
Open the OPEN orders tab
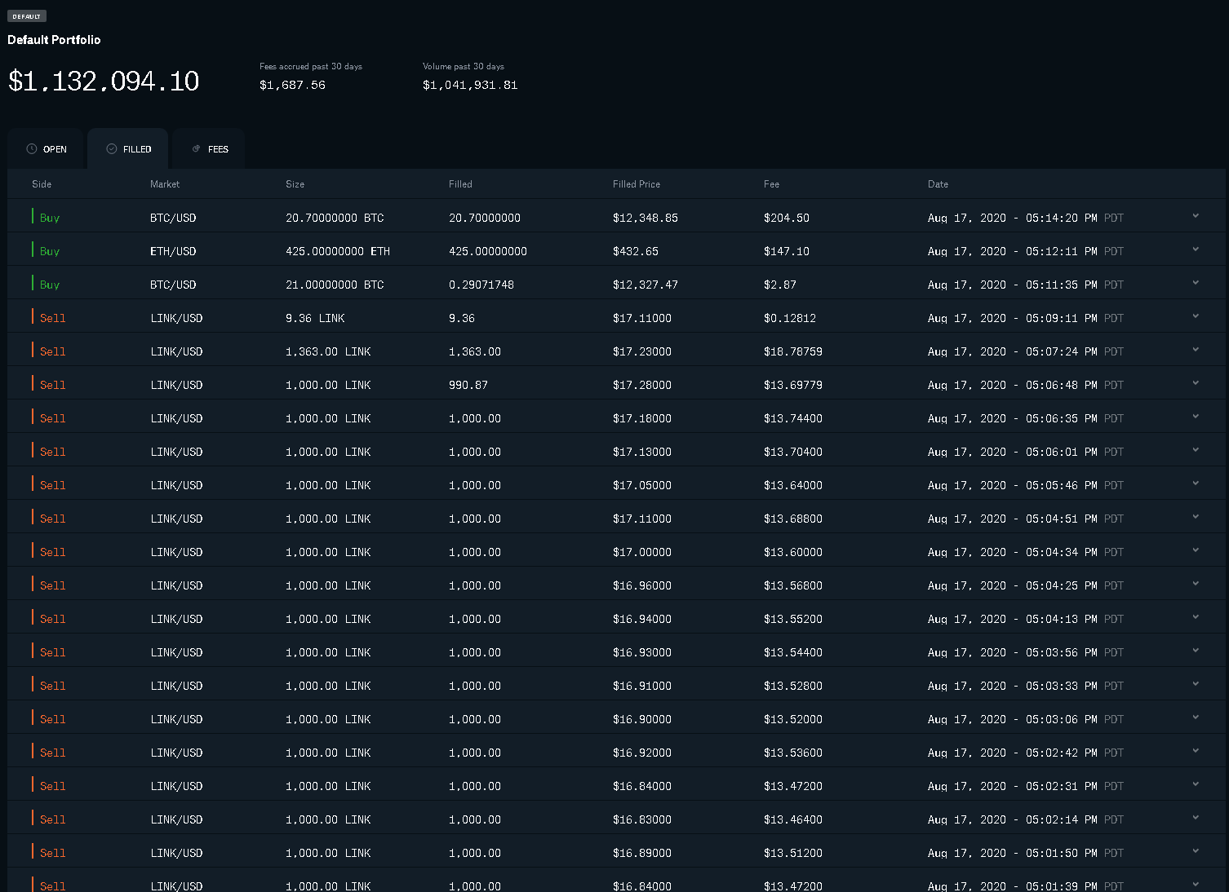pyautogui.click(x=46, y=149)
